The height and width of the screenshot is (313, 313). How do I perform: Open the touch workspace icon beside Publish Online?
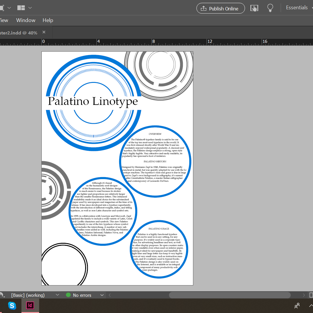click(x=254, y=8)
